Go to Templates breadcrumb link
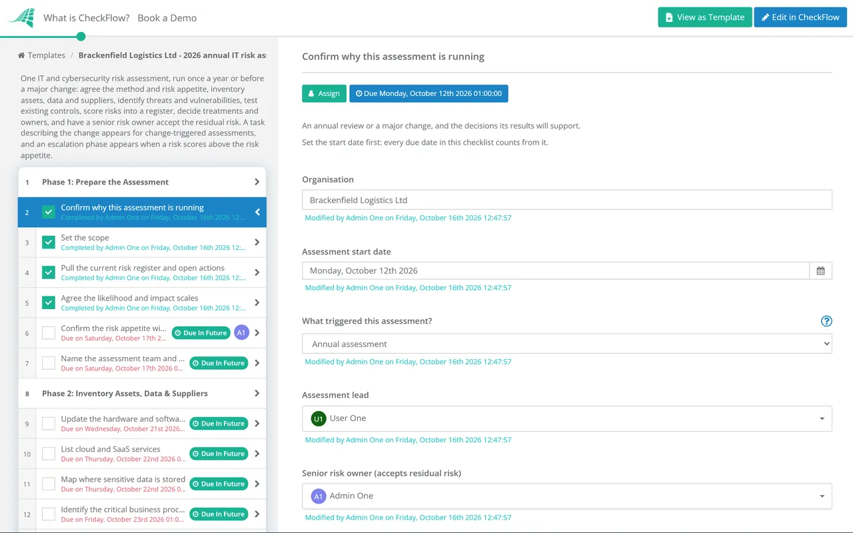Screen dimensions: 853x533 coord(46,55)
